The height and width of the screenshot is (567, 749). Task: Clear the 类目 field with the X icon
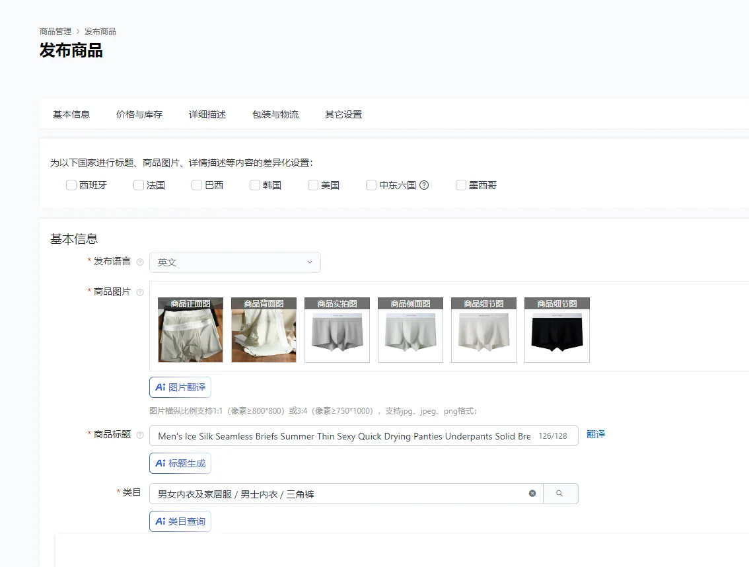point(532,494)
